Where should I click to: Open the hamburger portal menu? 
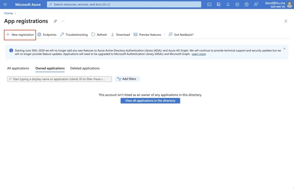5,4
